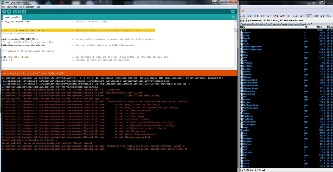Image resolution: width=333 pixels, height=172 pixels.
Task: Switch to drive g in file manager
Action: tap(276, 16)
